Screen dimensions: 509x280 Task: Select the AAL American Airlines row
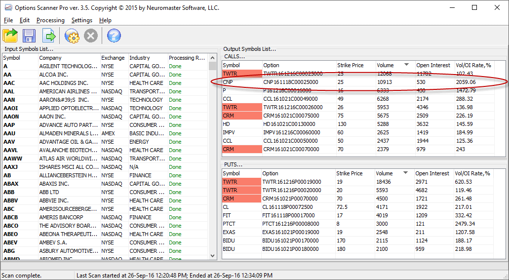pyautogui.click(x=106, y=91)
